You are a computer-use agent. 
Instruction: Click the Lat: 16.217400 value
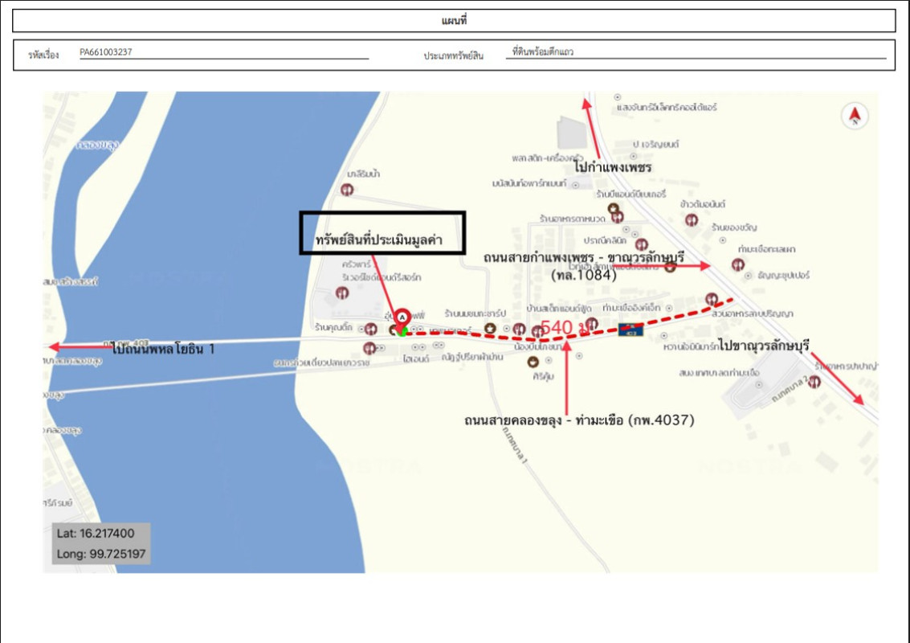coord(96,533)
